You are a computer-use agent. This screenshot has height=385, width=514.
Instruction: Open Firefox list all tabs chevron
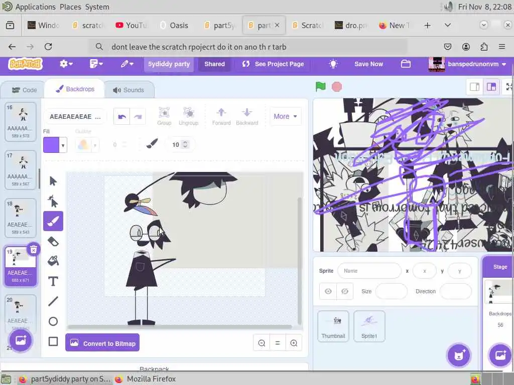(447, 25)
